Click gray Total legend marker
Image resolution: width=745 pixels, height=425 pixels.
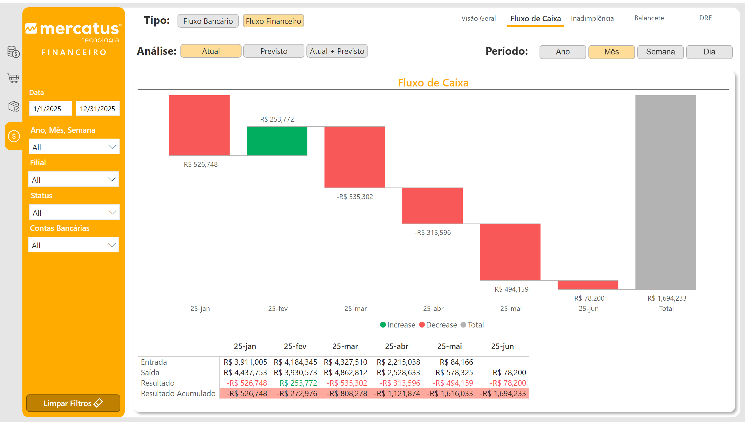pyautogui.click(x=463, y=325)
